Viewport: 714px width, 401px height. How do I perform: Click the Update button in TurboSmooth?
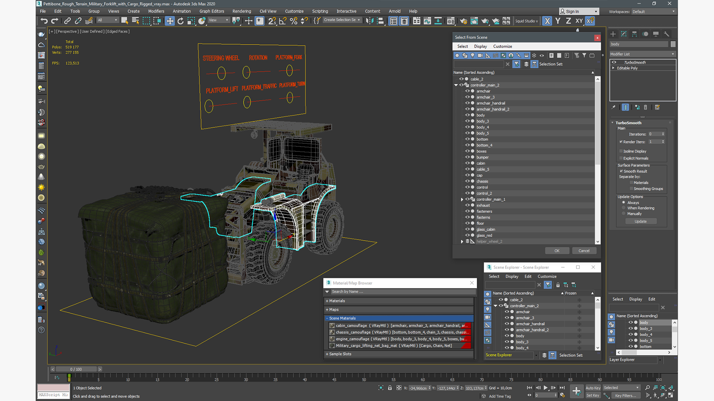(640, 221)
